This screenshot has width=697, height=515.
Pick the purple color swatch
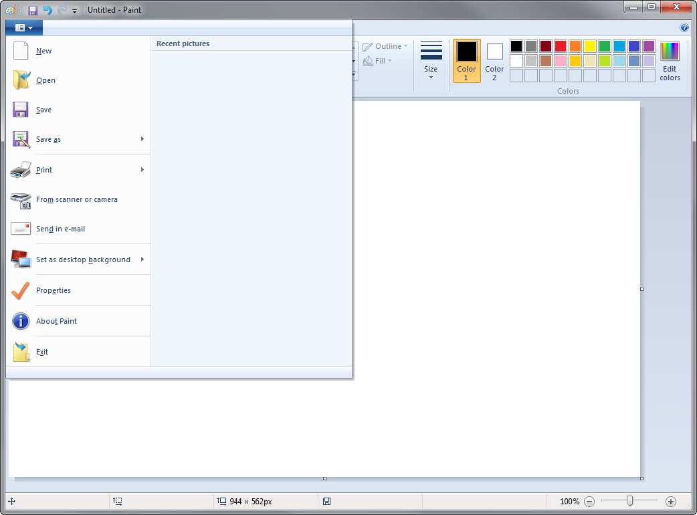click(x=649, y=45)
